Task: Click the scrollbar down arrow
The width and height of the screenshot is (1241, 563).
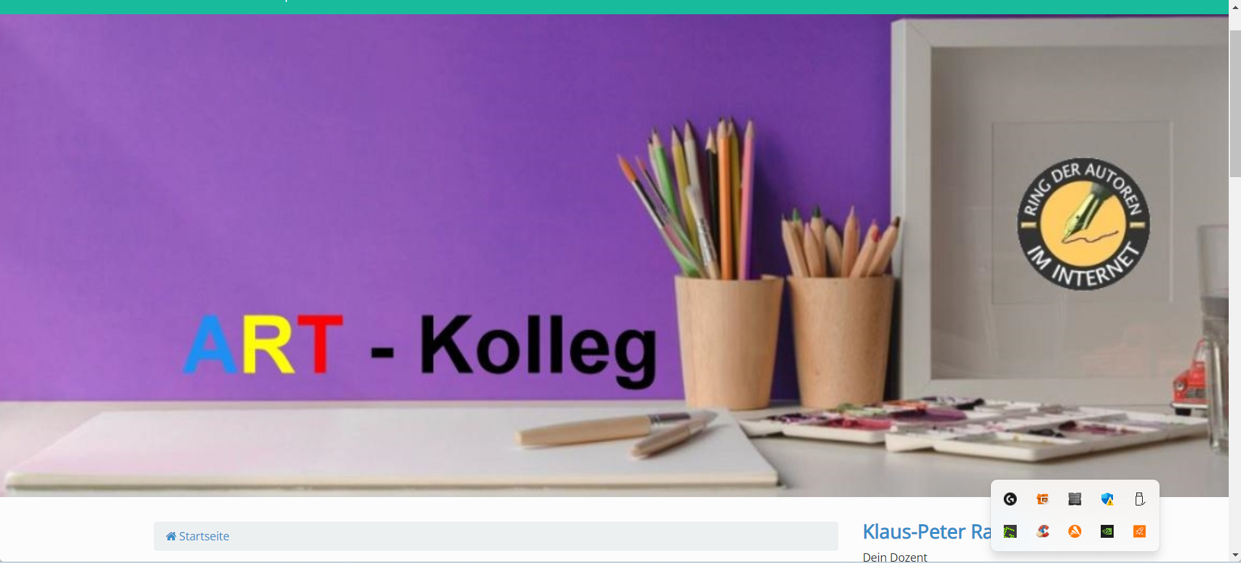Action: 1235,555
